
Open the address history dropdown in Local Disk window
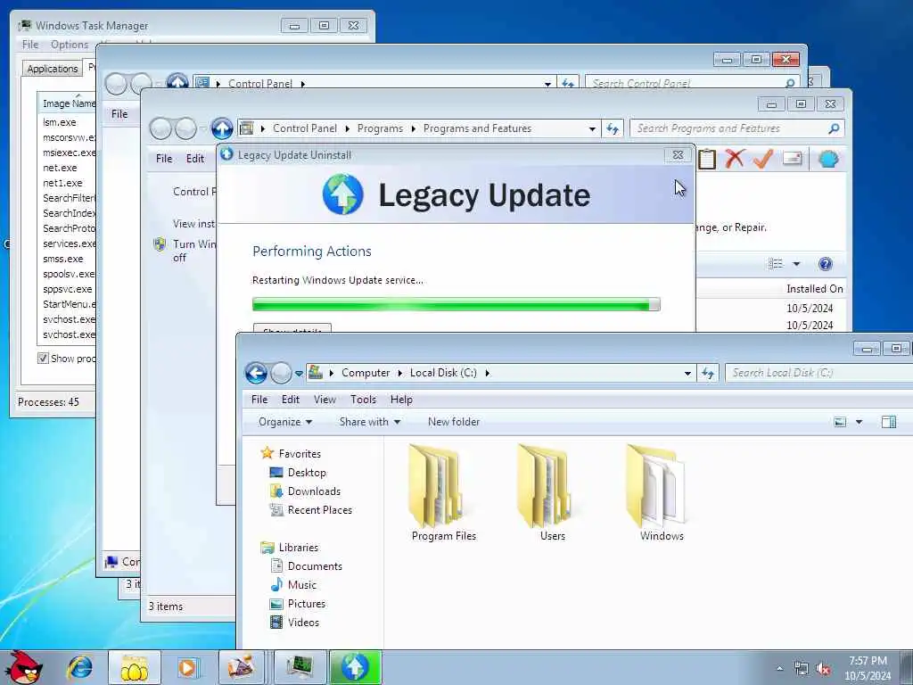(x=687, y=374)
